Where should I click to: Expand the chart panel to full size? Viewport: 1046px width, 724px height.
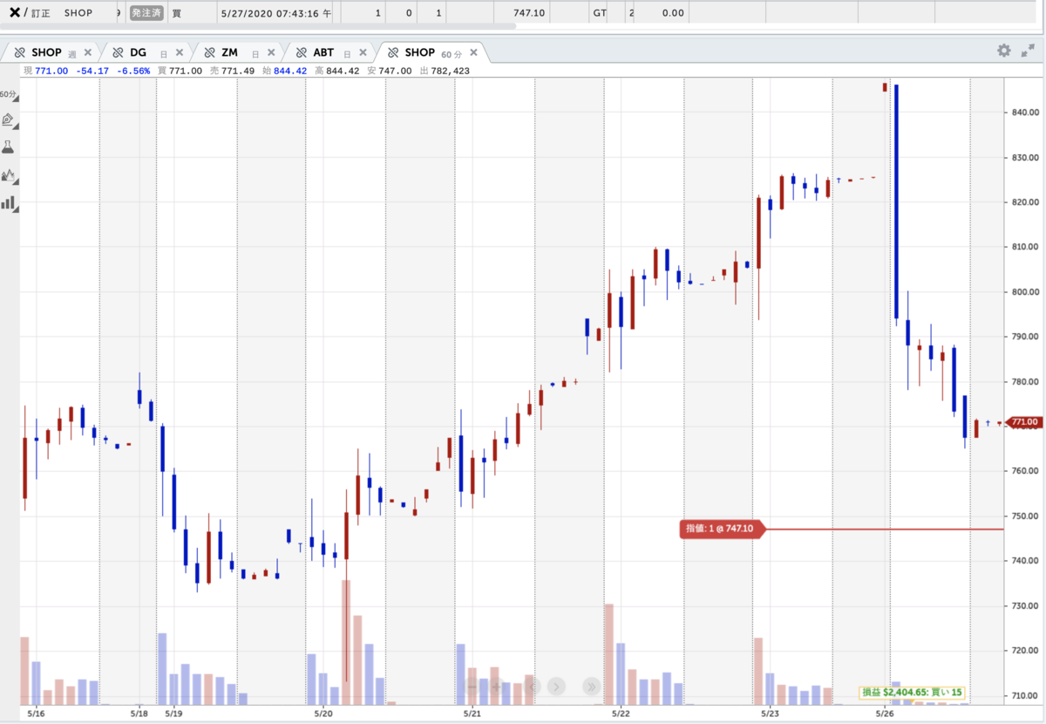[x=1028, y=51]
